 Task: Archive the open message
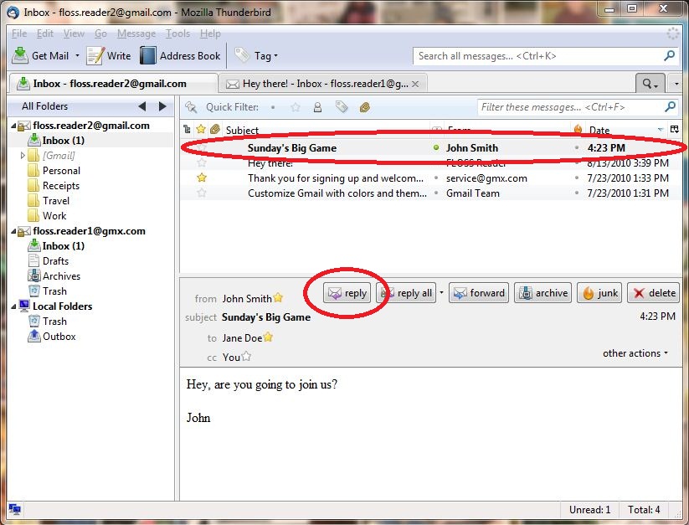point(543,293)
